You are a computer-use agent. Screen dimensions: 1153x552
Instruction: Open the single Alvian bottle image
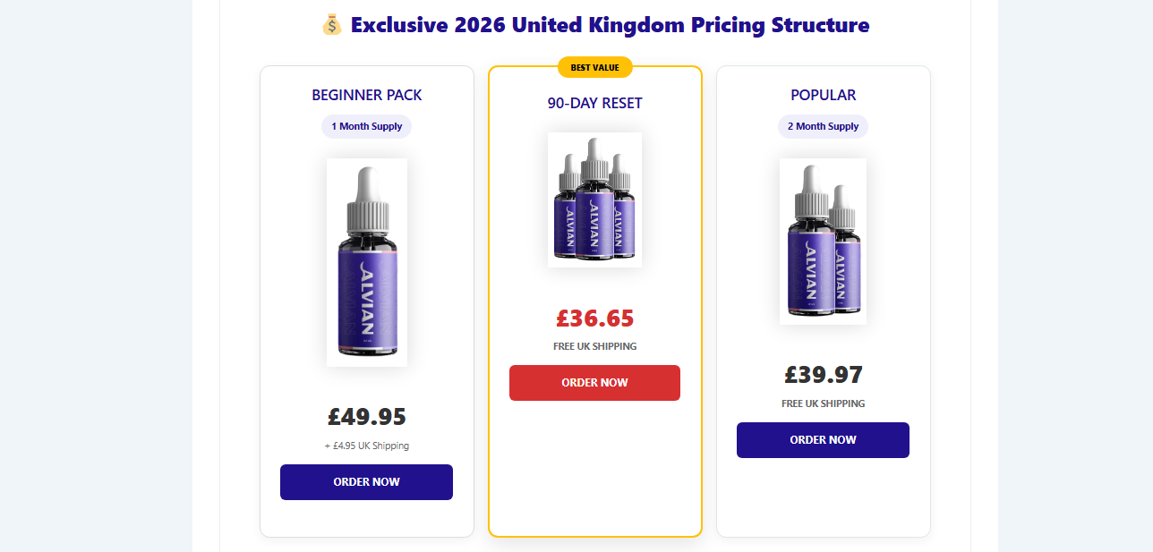pos(367,262)
